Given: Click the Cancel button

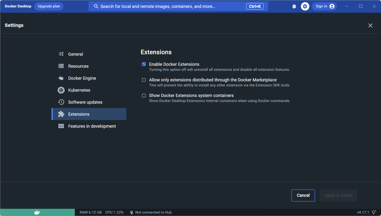Looking at the screenshot, I should pos(303,195).
